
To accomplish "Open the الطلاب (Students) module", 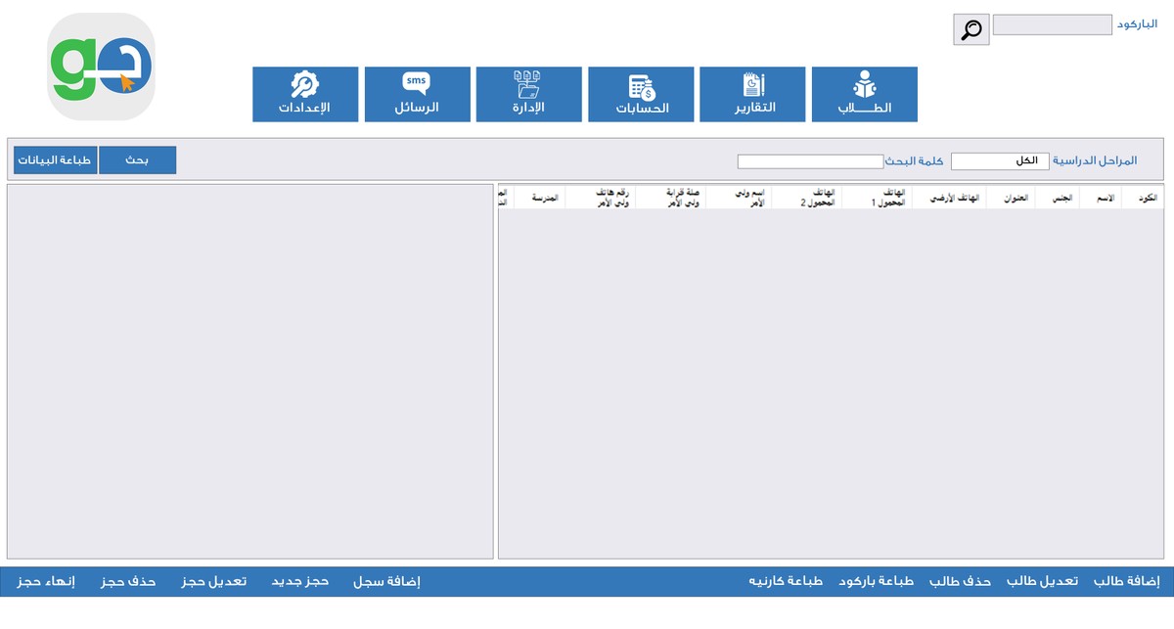I will [x=865, y=94].
